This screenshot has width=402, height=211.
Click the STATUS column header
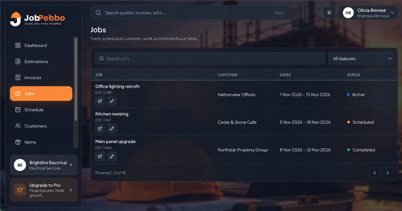point(353,75)
